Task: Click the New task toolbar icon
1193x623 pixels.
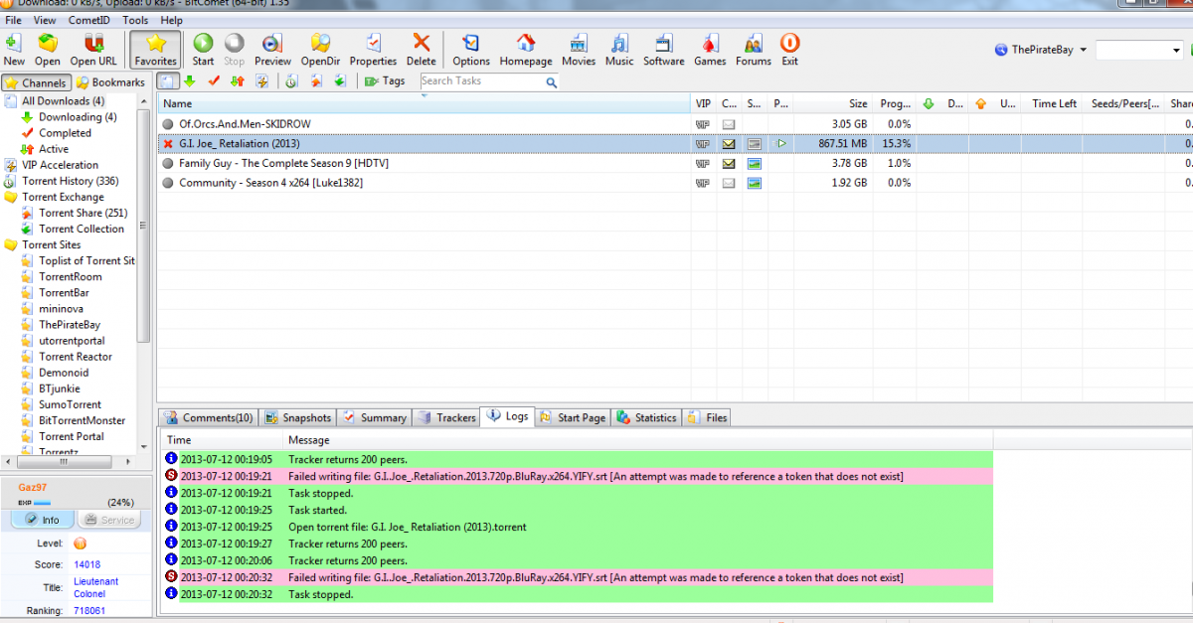Action: coord(14,49)
